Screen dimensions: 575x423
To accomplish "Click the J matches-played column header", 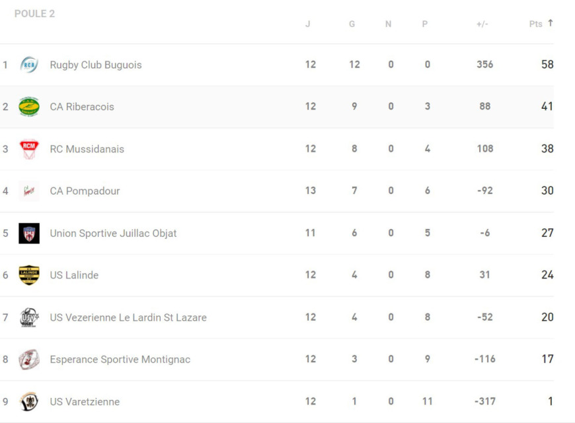I will tap(308, 24).
